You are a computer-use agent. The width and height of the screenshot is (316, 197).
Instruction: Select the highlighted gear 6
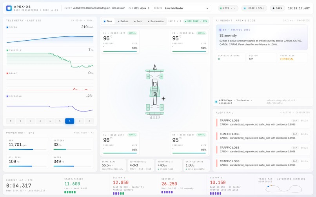tap(69, 121)
